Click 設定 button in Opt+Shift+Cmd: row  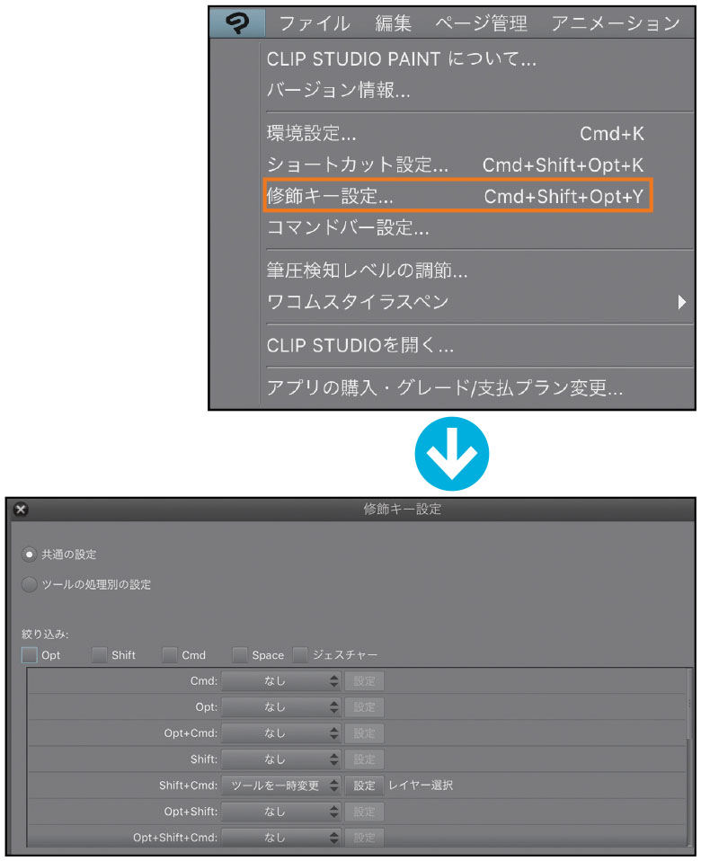(x=365, y=838)
